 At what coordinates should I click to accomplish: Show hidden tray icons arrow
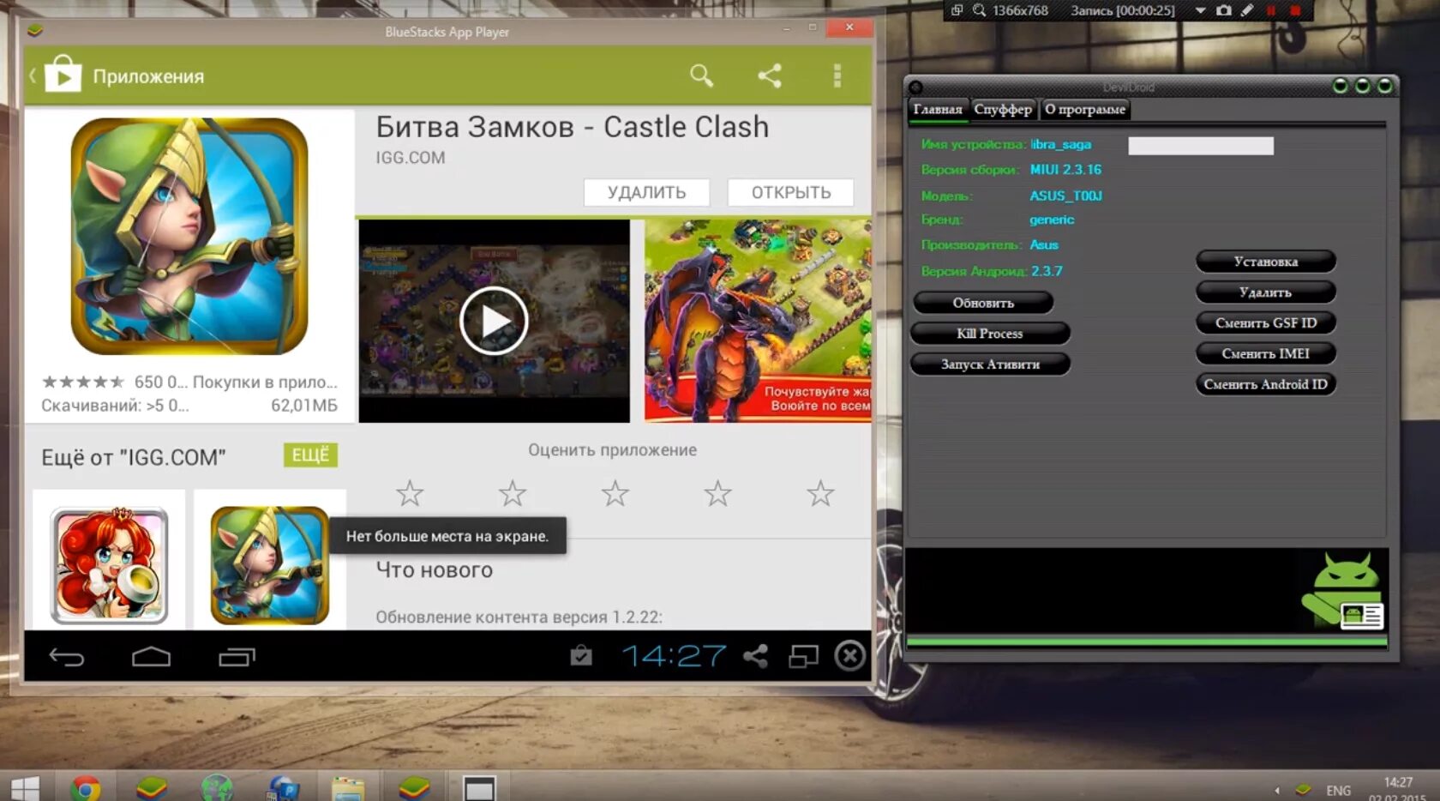click(1277, 791)
